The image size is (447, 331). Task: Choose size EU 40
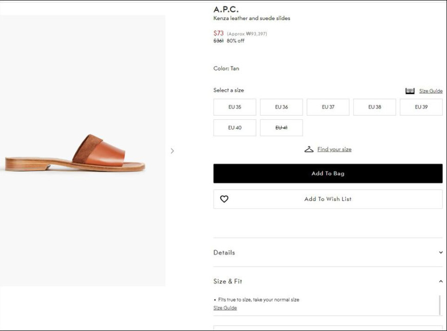(x=235, y=128)
